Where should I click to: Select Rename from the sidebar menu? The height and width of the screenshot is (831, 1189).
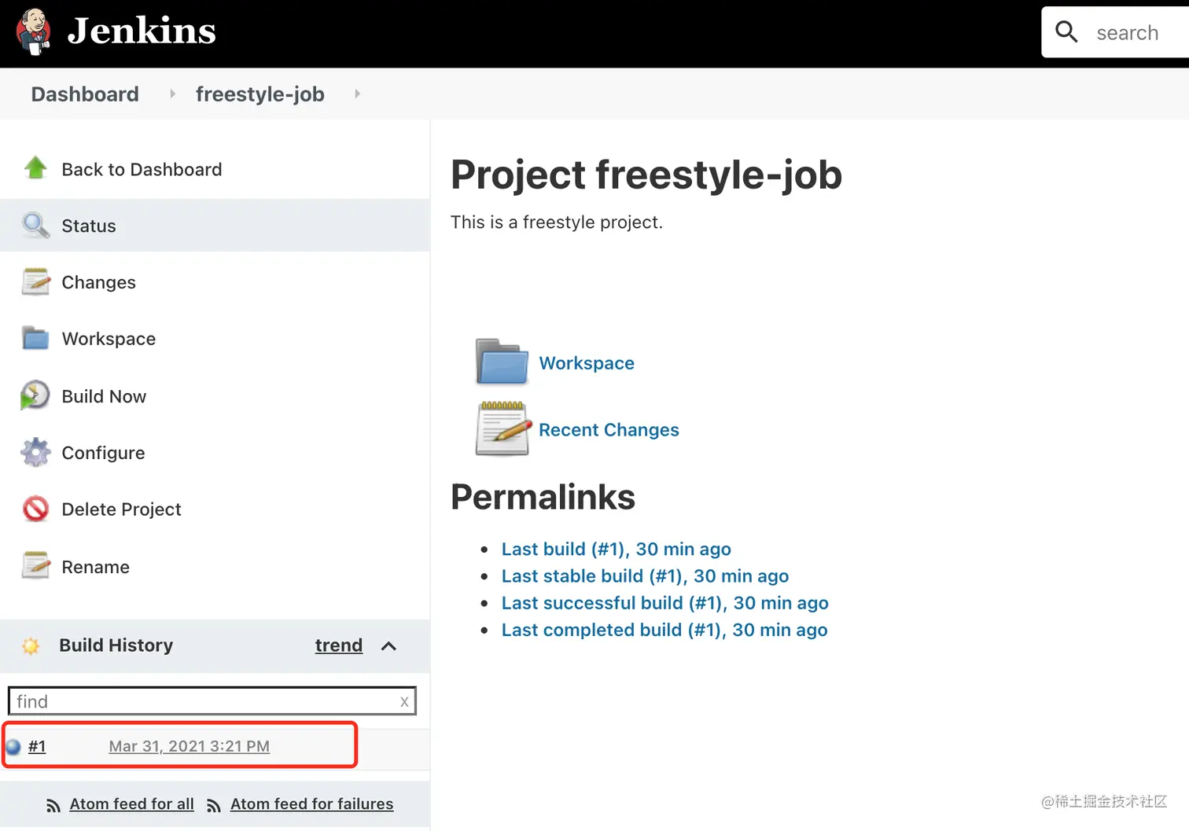(x=95, y=567)
